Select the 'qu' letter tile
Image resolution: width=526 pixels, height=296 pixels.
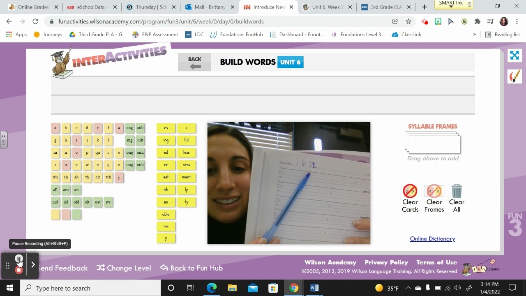point(98,153)
